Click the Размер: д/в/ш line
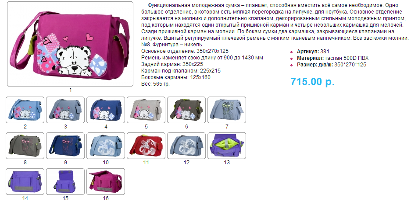Viewport: 411px width, 201px height. click(331, 65)
